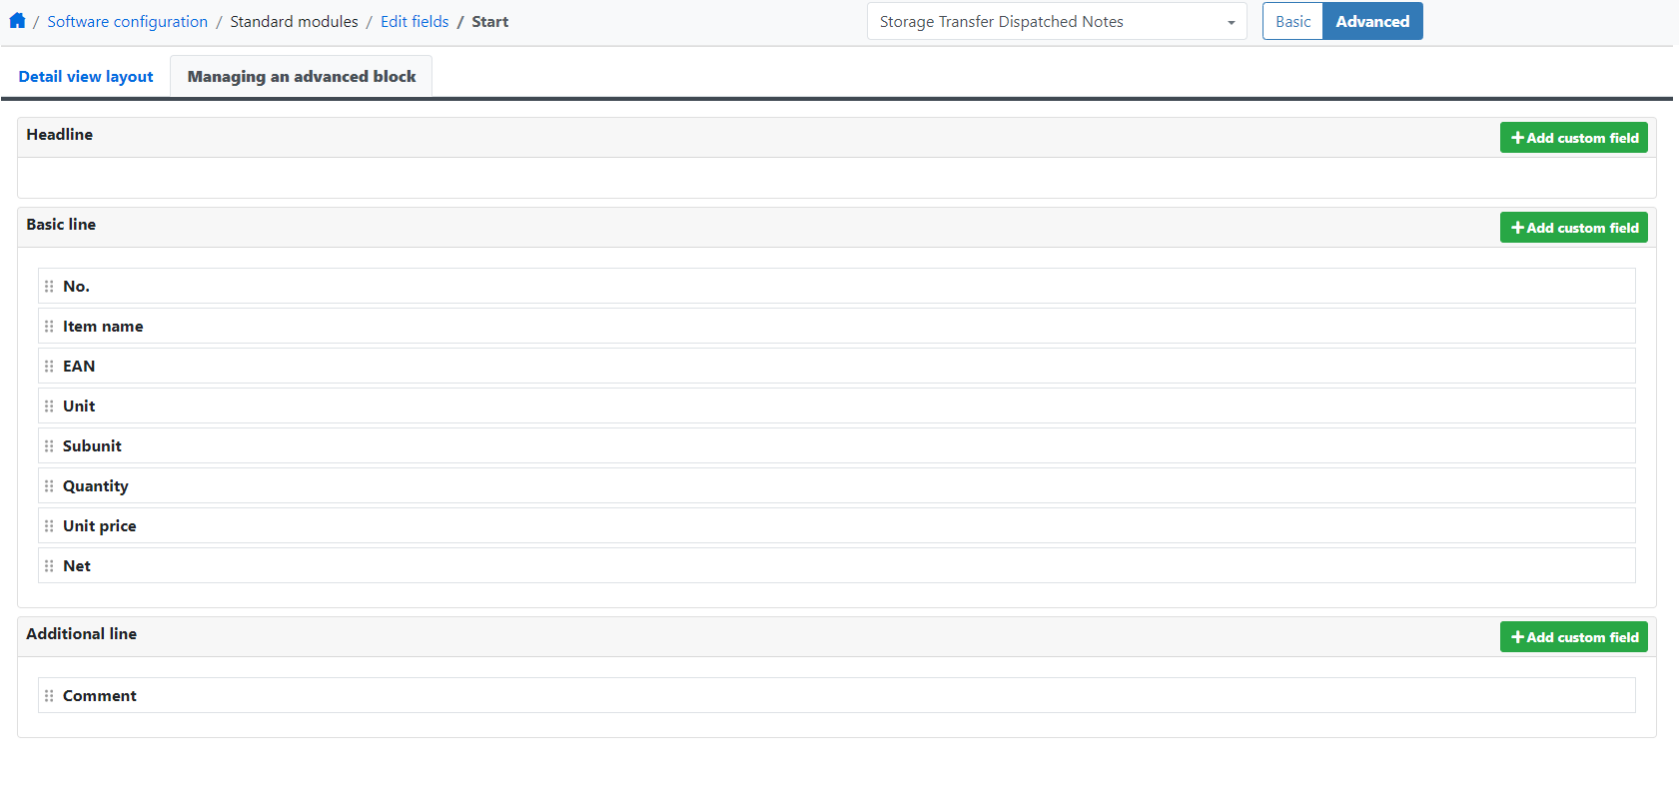Click drag handle for No. field
Screen dimensions: 1679x808
click(x=49, y=286)
